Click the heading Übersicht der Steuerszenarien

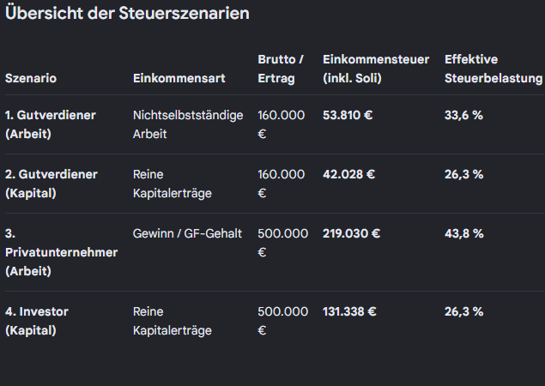pyautogui.click(x=127, y=13)
